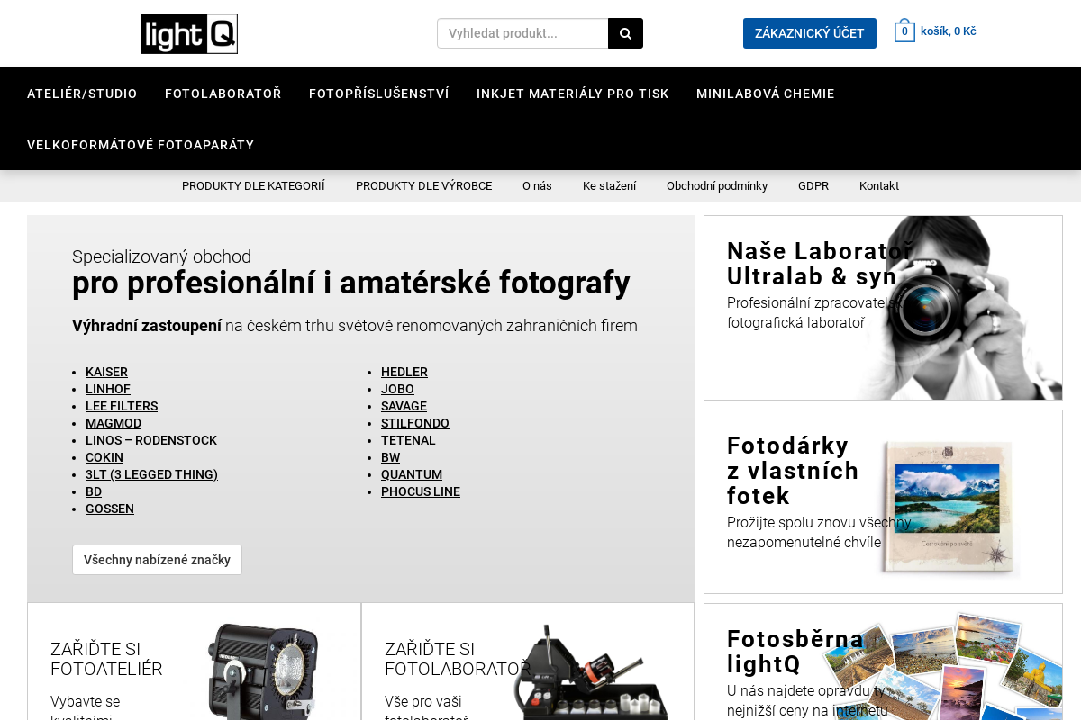Click the Všechny nabízené značky button
The width and height of the screenshot is (1081, 720).
(157, 559)
